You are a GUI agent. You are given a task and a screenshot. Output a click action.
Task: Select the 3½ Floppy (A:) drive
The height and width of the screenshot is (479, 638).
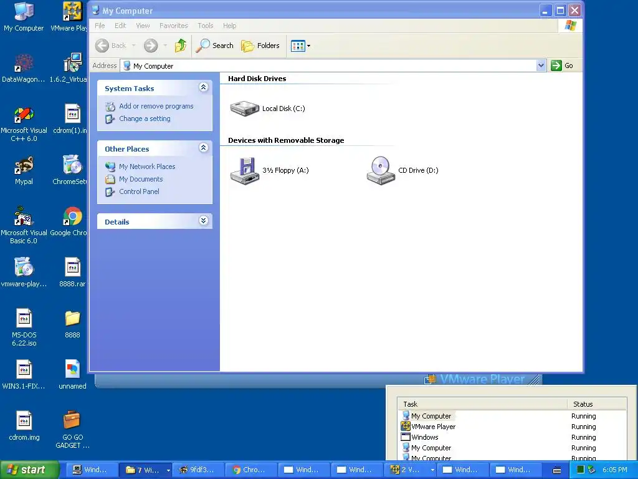(x=269, y=170)
